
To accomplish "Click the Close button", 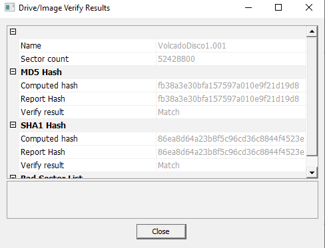I will (x=161, y=231).
